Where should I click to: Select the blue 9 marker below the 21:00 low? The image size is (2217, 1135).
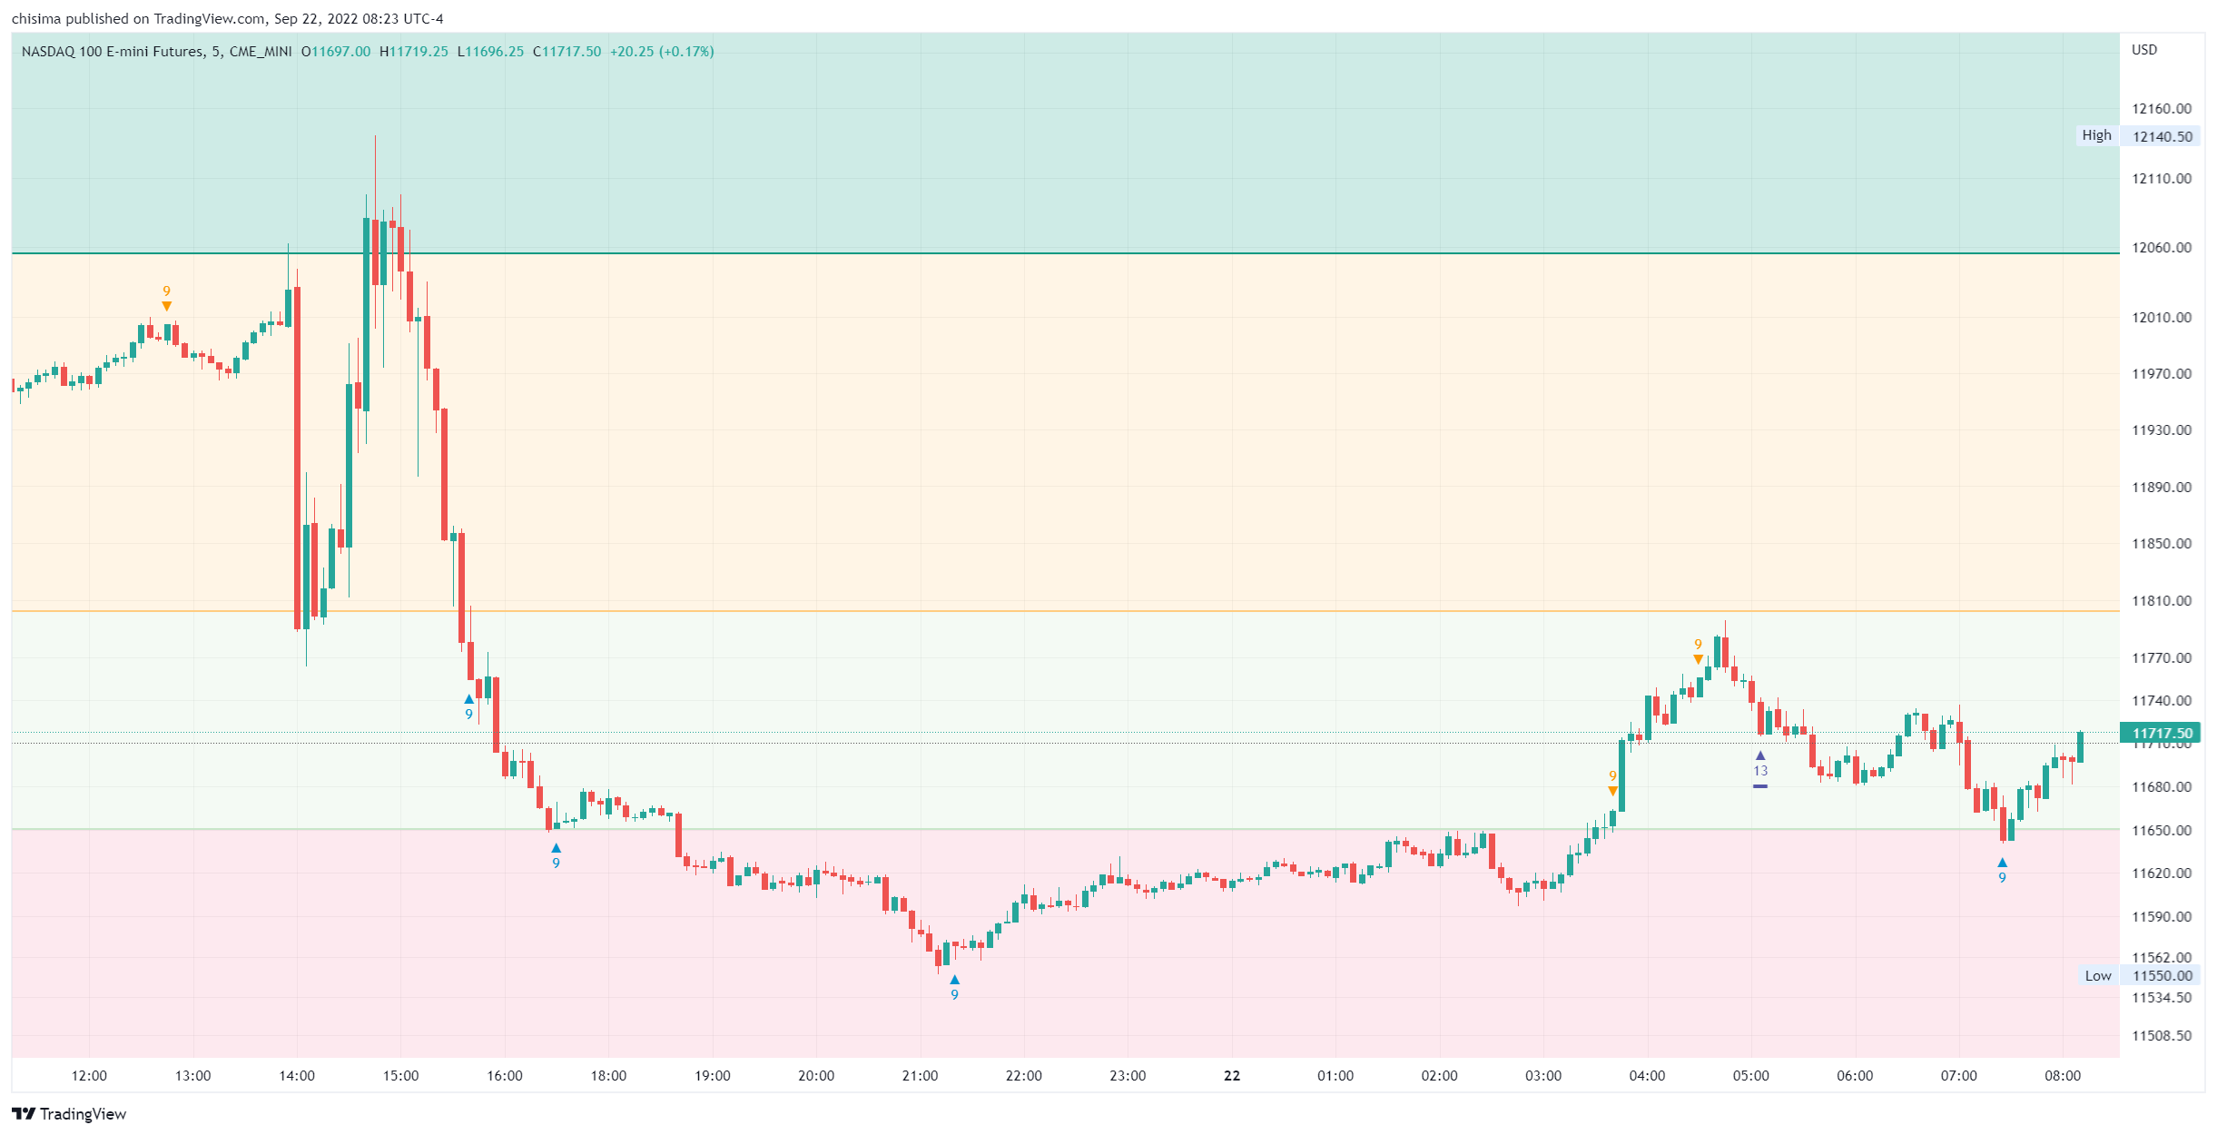tap(954, 987)
